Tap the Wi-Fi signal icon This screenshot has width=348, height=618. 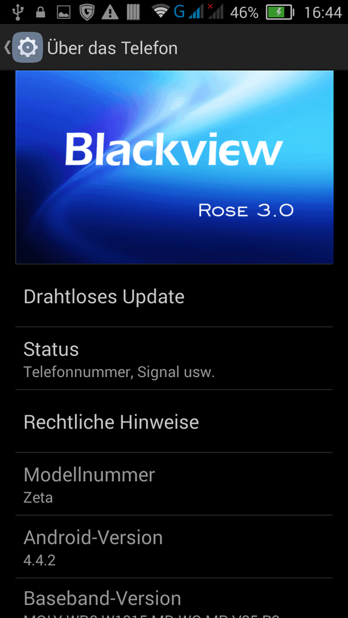(161, 12)
